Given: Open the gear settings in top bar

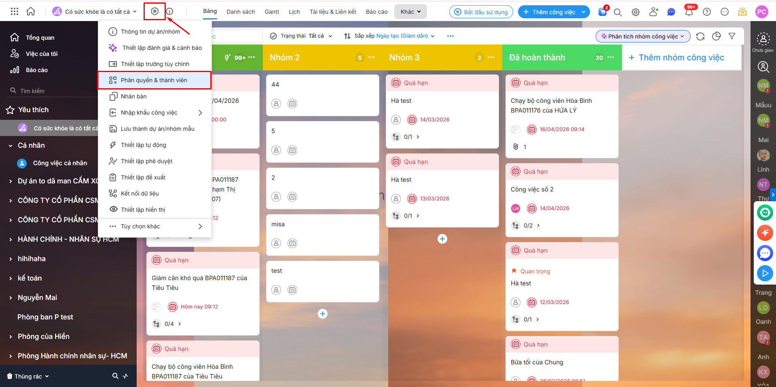Looking at the screenshot, I should [636, 12].
